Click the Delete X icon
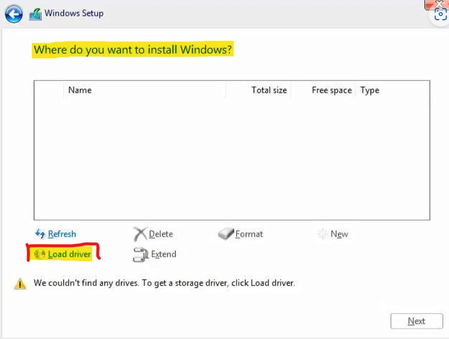The height and width of the screenshot is (339, 449). tap(140, 234)
